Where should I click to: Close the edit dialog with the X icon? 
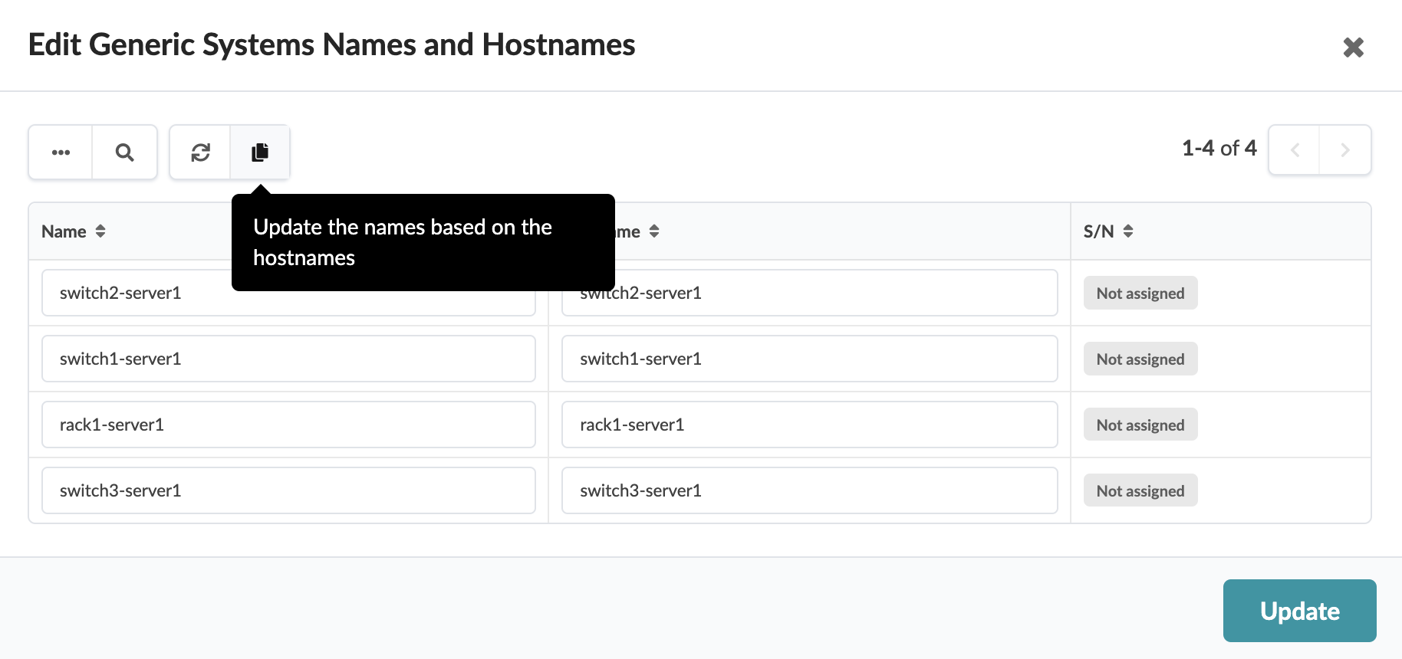[1354, 47]
